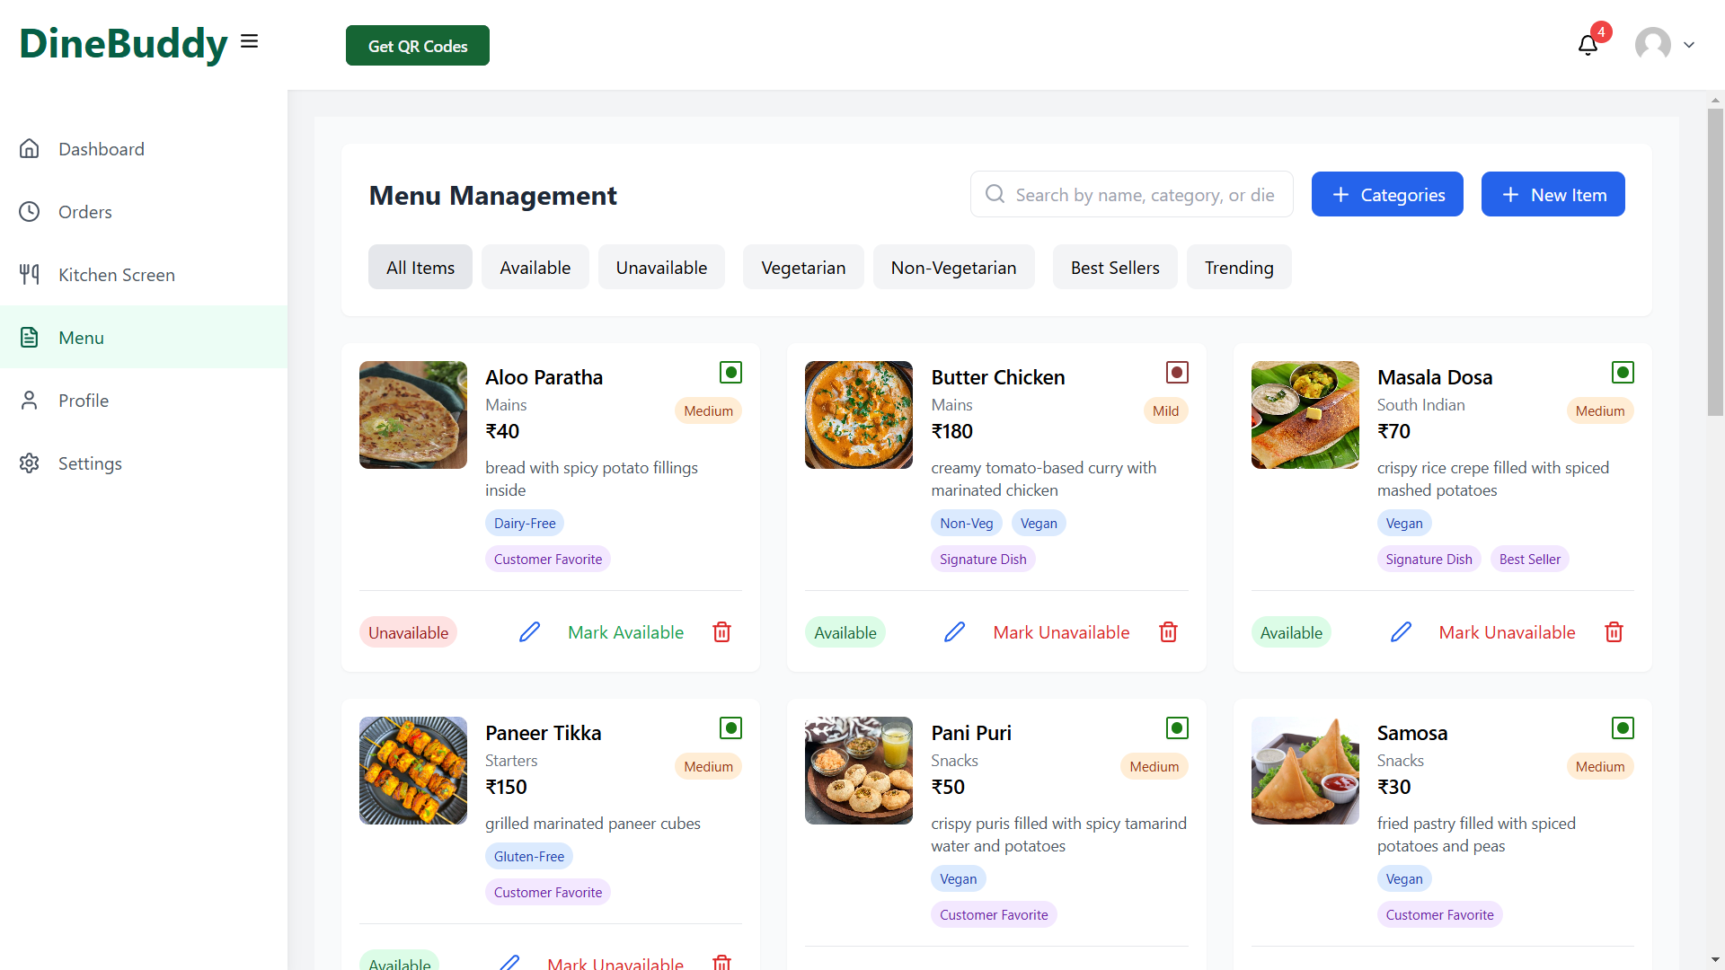Show Best Sellers filter
Screen dimensions: 1725x970
(x=1115, y=267)
